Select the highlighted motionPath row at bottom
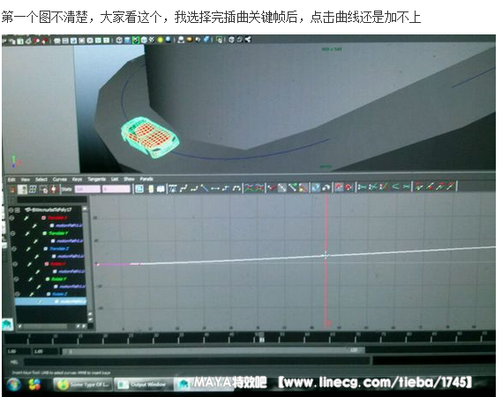 point(51,302)
